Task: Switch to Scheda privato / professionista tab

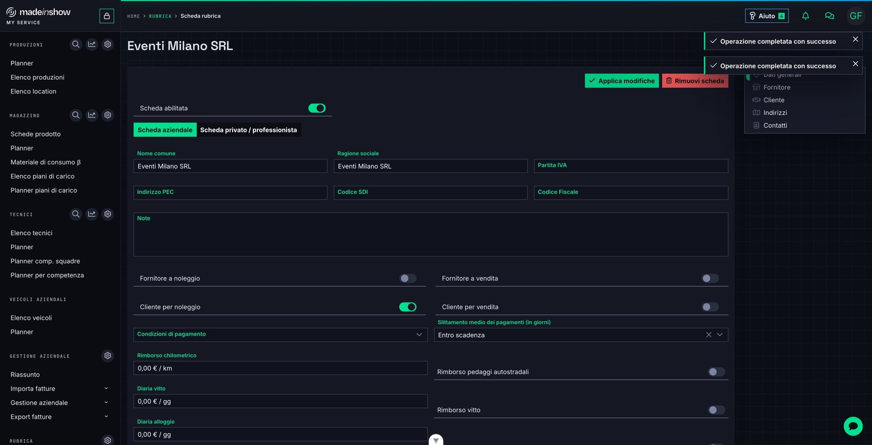Action: 248,130
